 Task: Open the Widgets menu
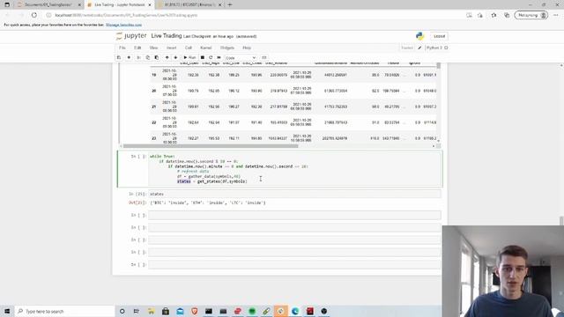[227, 48]
